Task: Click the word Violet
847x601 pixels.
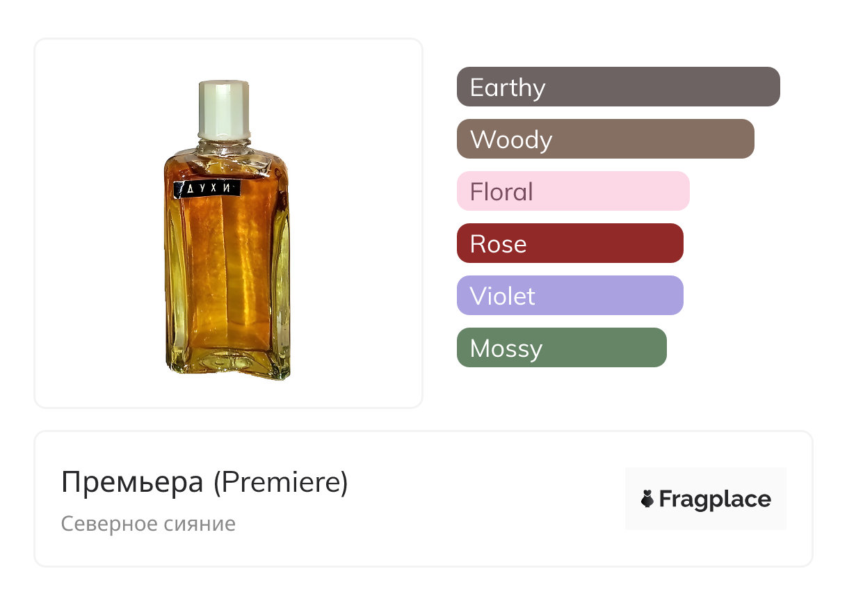Action: pyautogui.click(x=502, y=296)
